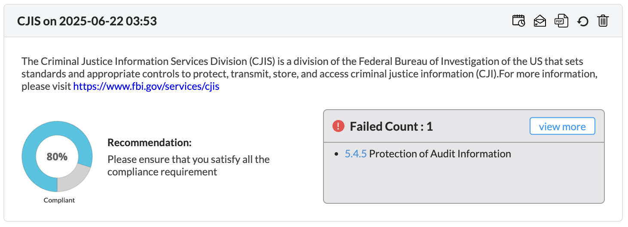Open the fbi.gov CJIS services link
Screen dimensions: 628x227
(146, 86)
